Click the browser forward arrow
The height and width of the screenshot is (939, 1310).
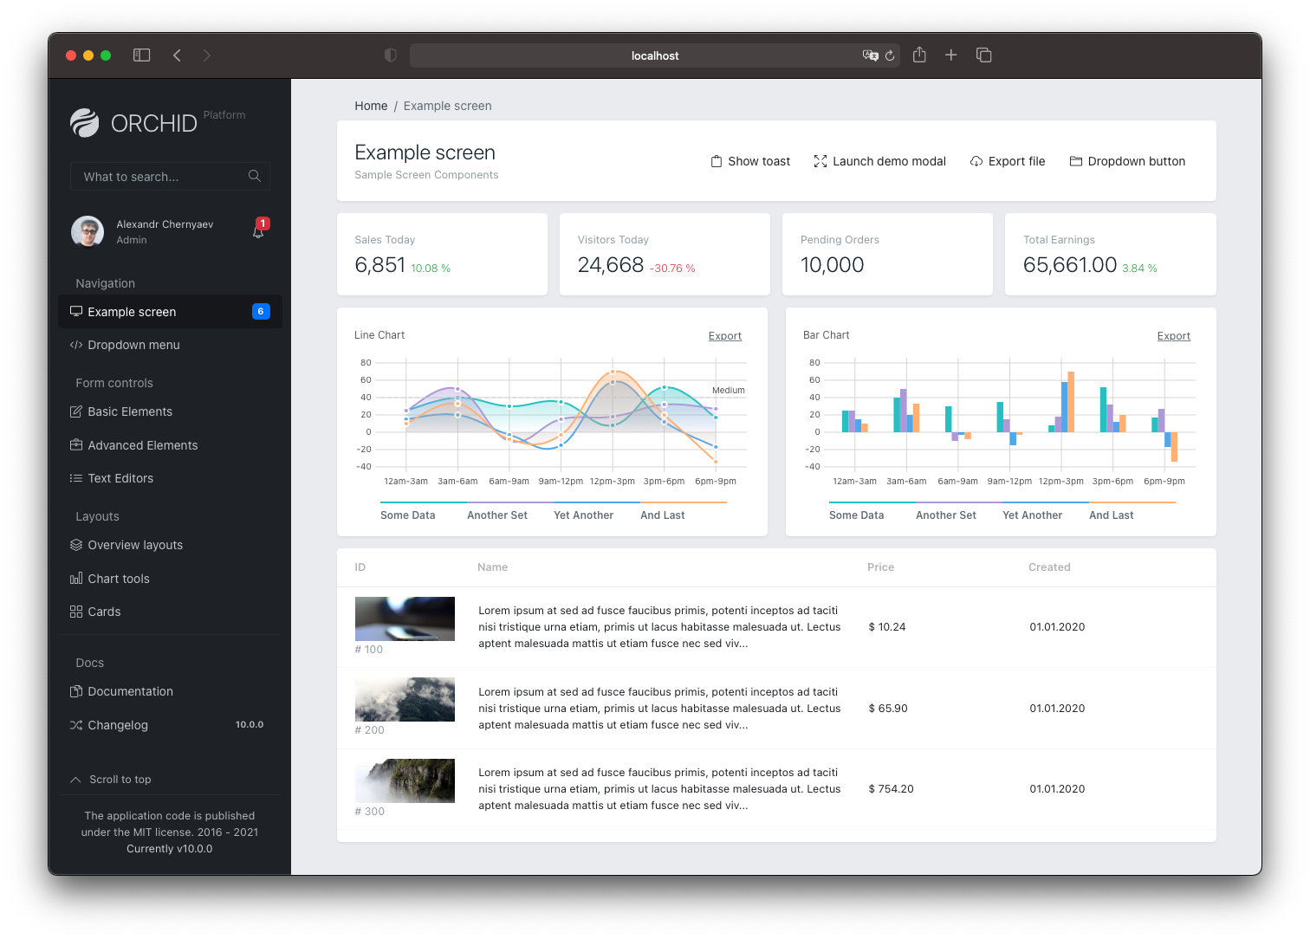[x=206, y=55]
